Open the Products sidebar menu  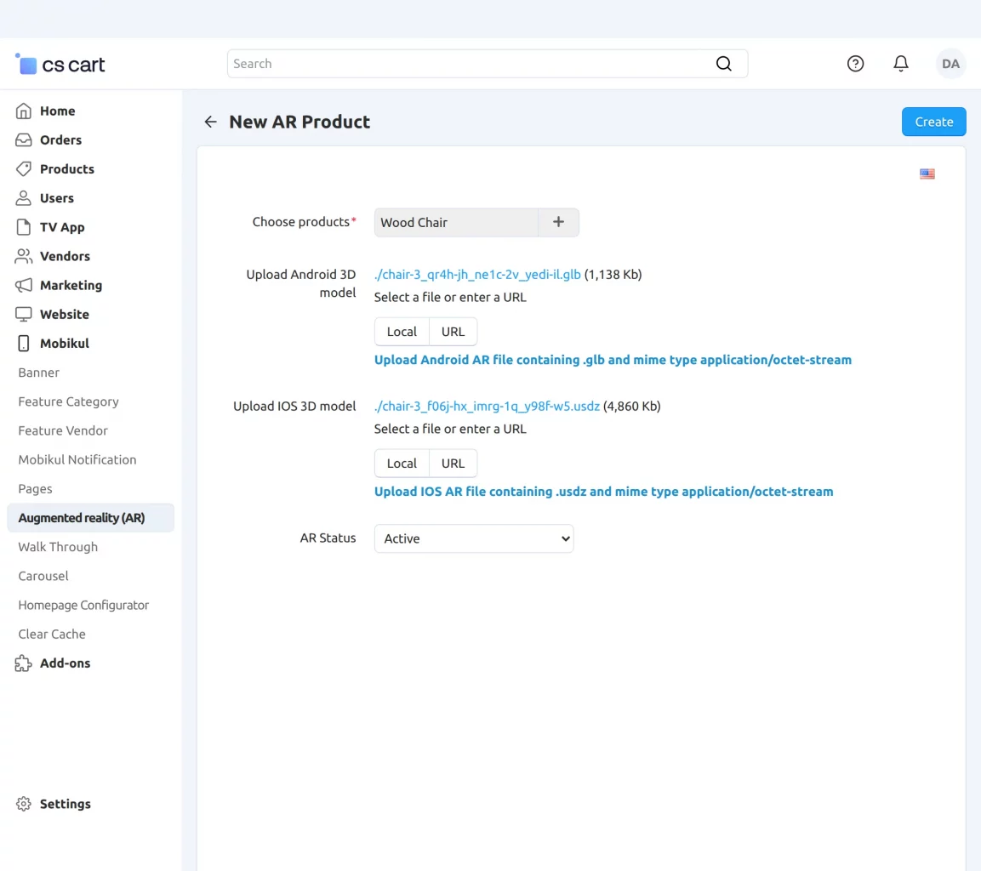[66, 169]
